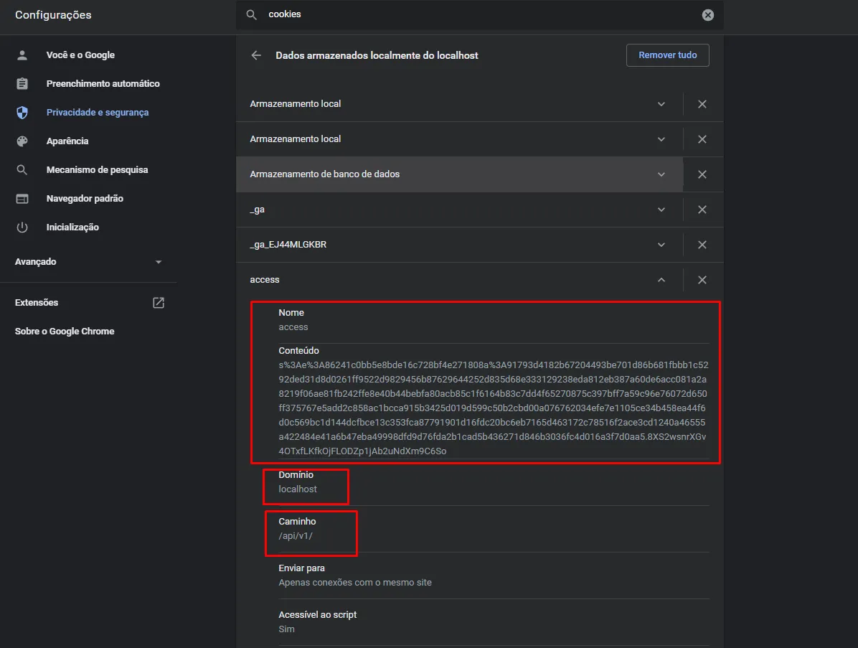Go to Aparência settings
This screenshot has height=648, width=858.
click(x=67, y=141)
